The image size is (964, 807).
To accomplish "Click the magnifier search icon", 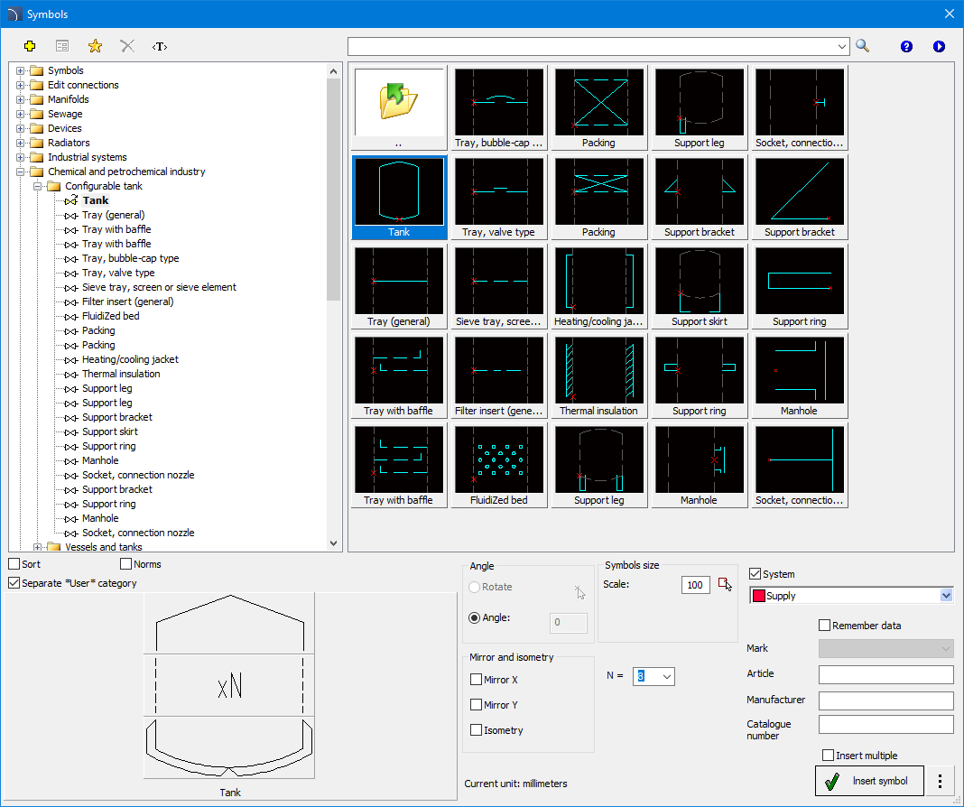I will (x=863, y=46).
